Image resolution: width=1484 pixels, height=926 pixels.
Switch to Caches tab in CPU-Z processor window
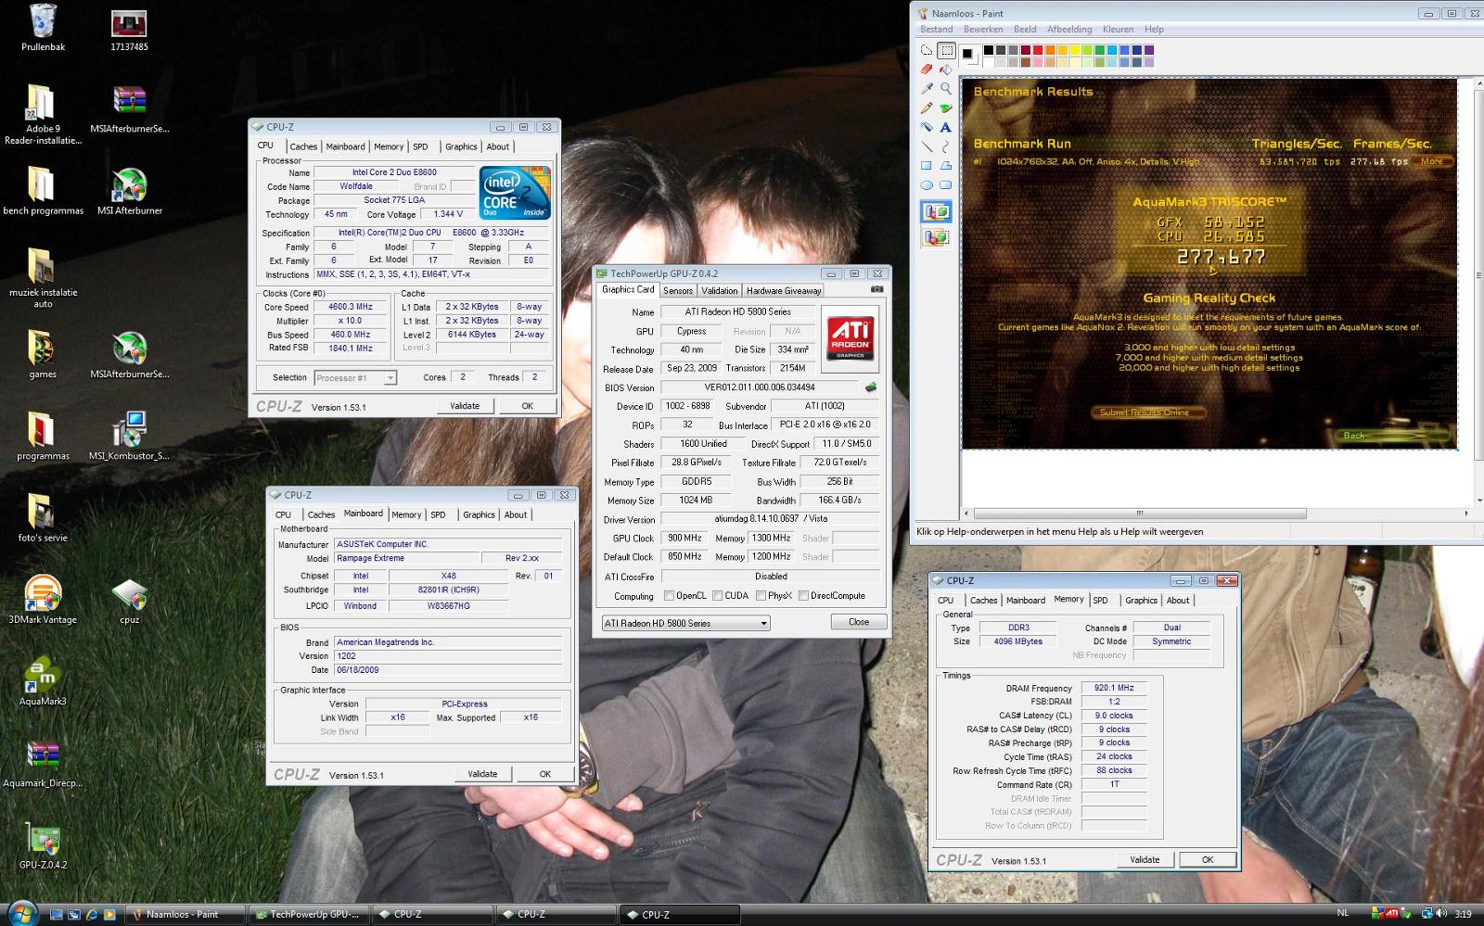coord(303,146)
